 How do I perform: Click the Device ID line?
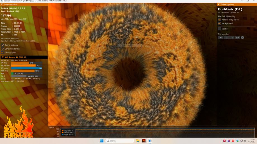(14, 60)
